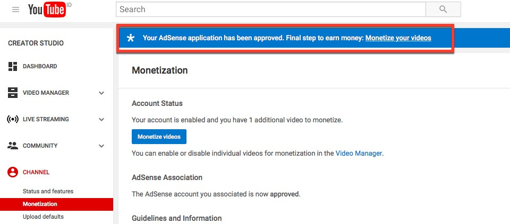Expand the Community section
The height and width of the screenshot is (224, 510).
pyautogui.click(x=101, y=146)
